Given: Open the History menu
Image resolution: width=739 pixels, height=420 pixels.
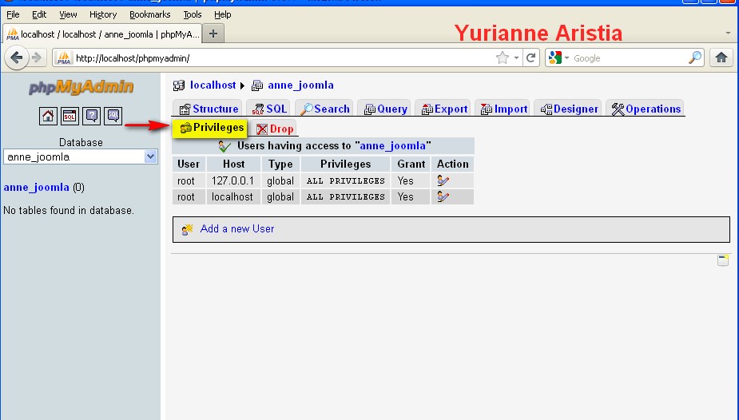Looking at the screenshot, I should coord(103,14).
